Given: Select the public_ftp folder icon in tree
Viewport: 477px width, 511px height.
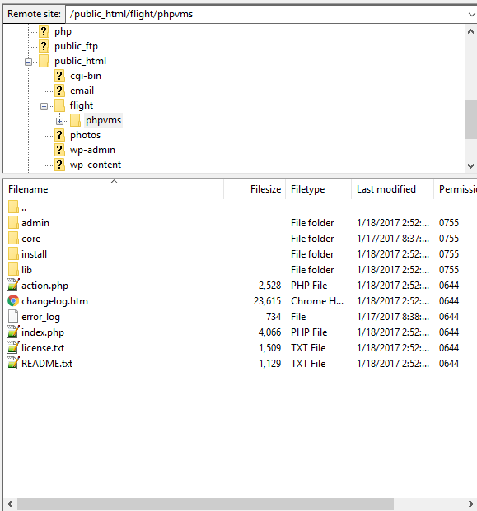Looking at the screenshot, I should point(44,46).
